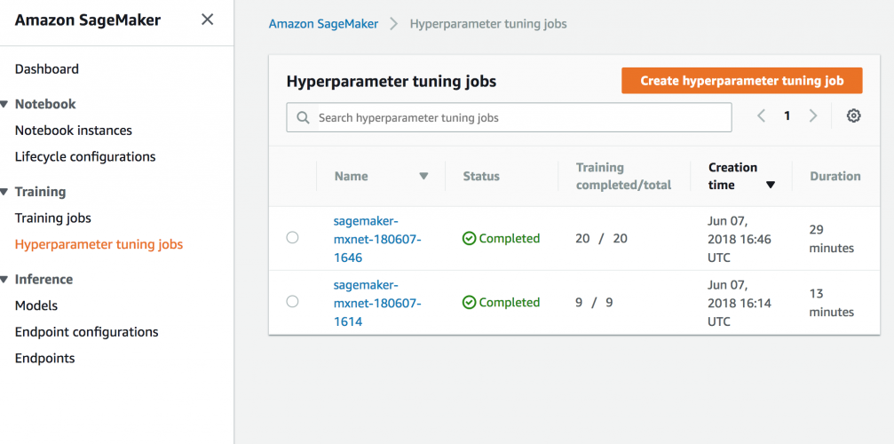Open sagemaker-mxnet-180607-1614 job link
The height and width of the screenshot is (444, 894).
pos(377,303)
